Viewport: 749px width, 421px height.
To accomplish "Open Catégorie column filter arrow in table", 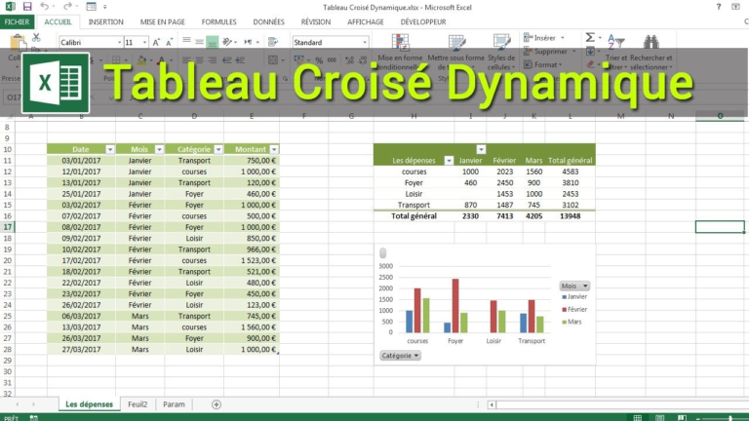I will pyautogui.click(x=218, y=149).
